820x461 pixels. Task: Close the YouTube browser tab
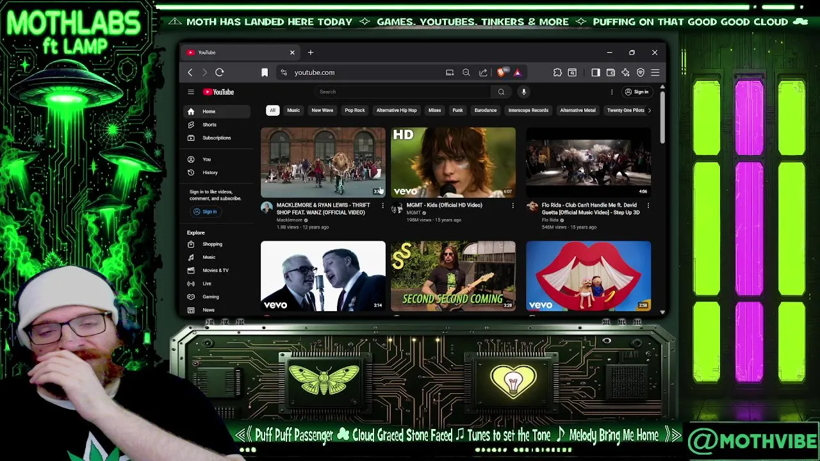[x=292, y=53]
